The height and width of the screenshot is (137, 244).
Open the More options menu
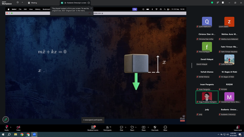pos(165,128)
